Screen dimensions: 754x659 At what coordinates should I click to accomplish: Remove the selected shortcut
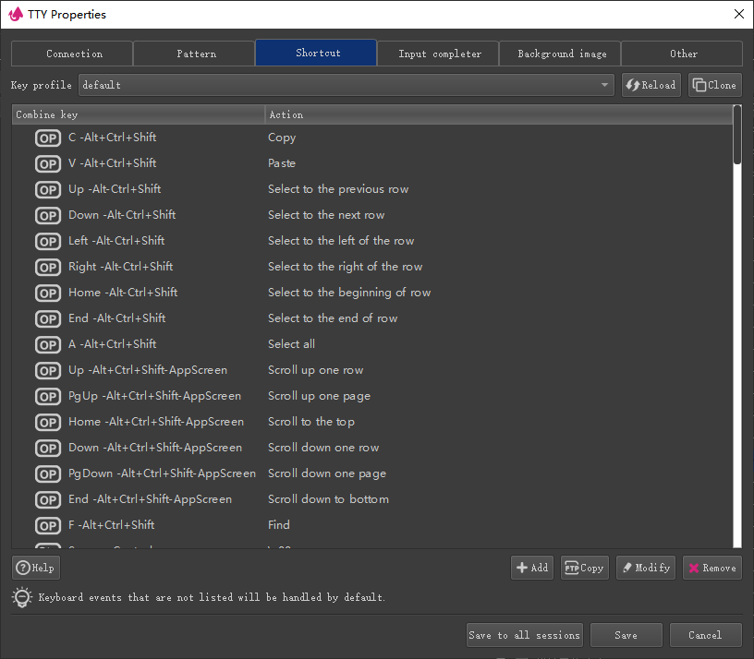711,568
